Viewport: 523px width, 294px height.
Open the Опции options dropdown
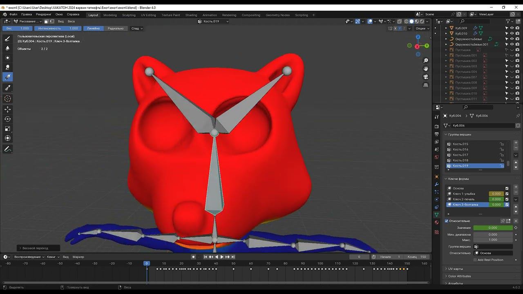[x=422, y=29]
